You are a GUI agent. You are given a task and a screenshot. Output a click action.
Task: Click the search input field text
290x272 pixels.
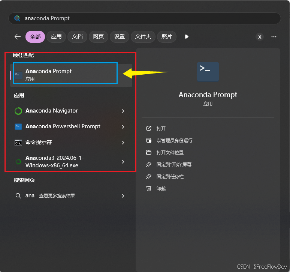(47, 18)
